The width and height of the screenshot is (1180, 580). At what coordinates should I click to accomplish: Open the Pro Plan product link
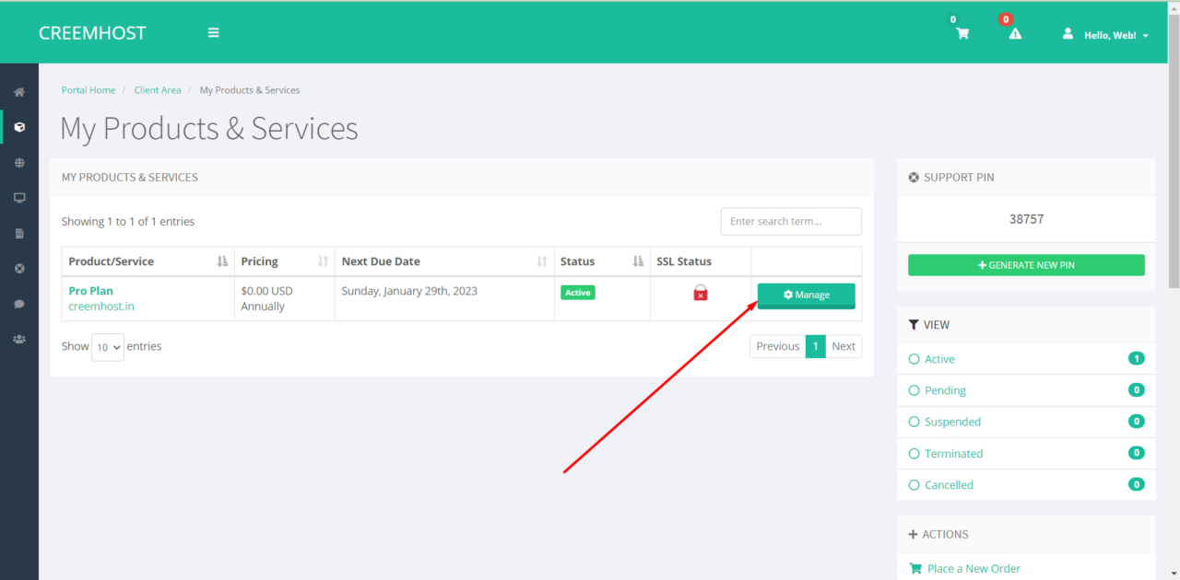click(x=91, y=291)
